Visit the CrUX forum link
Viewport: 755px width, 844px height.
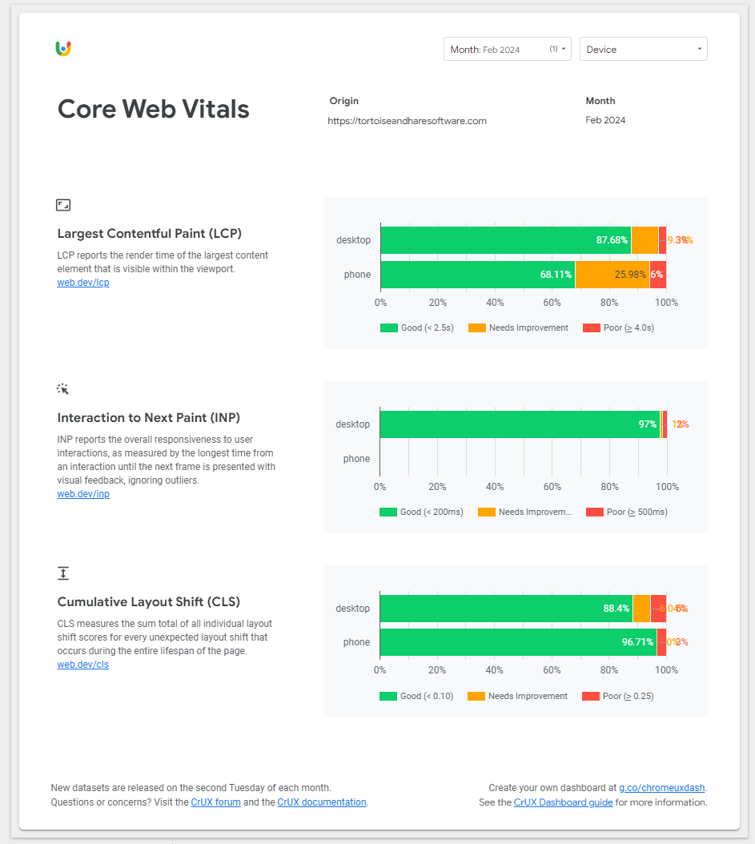pyautogui.click(x=215, y=802)
